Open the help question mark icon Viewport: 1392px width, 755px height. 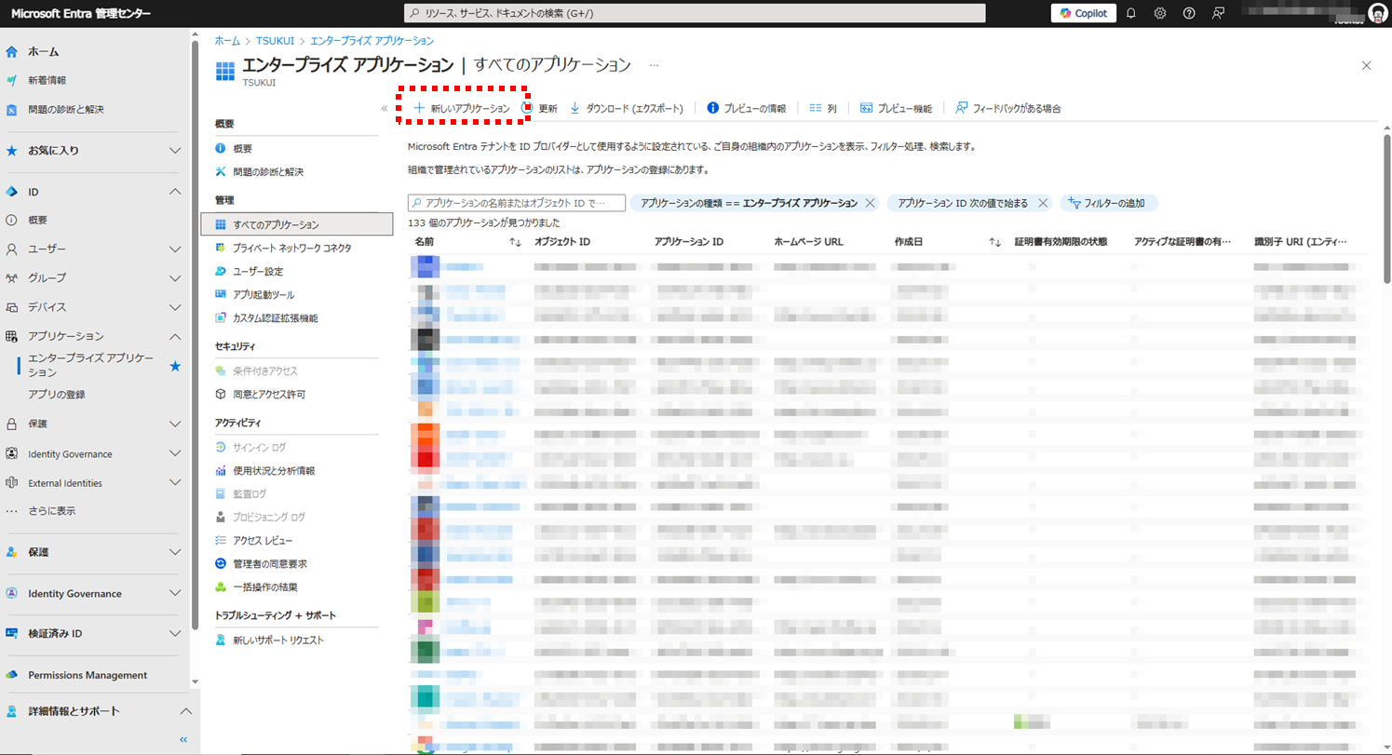1189,13
